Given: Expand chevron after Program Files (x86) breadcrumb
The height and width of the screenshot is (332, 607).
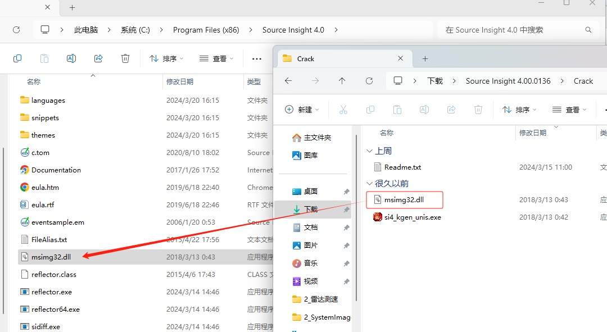Looking at the screenshot, I should [251, 30].
